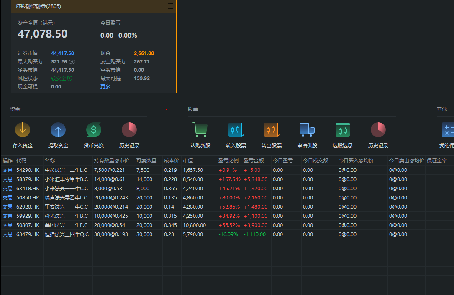The width and height of the screenshot is (454, 295).
Task: View the 较安全 risk status shield icon
Action: 70,78
